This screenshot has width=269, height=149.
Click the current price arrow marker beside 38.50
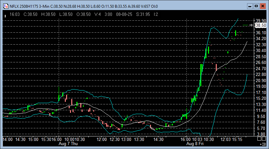[x=251, y=25]
